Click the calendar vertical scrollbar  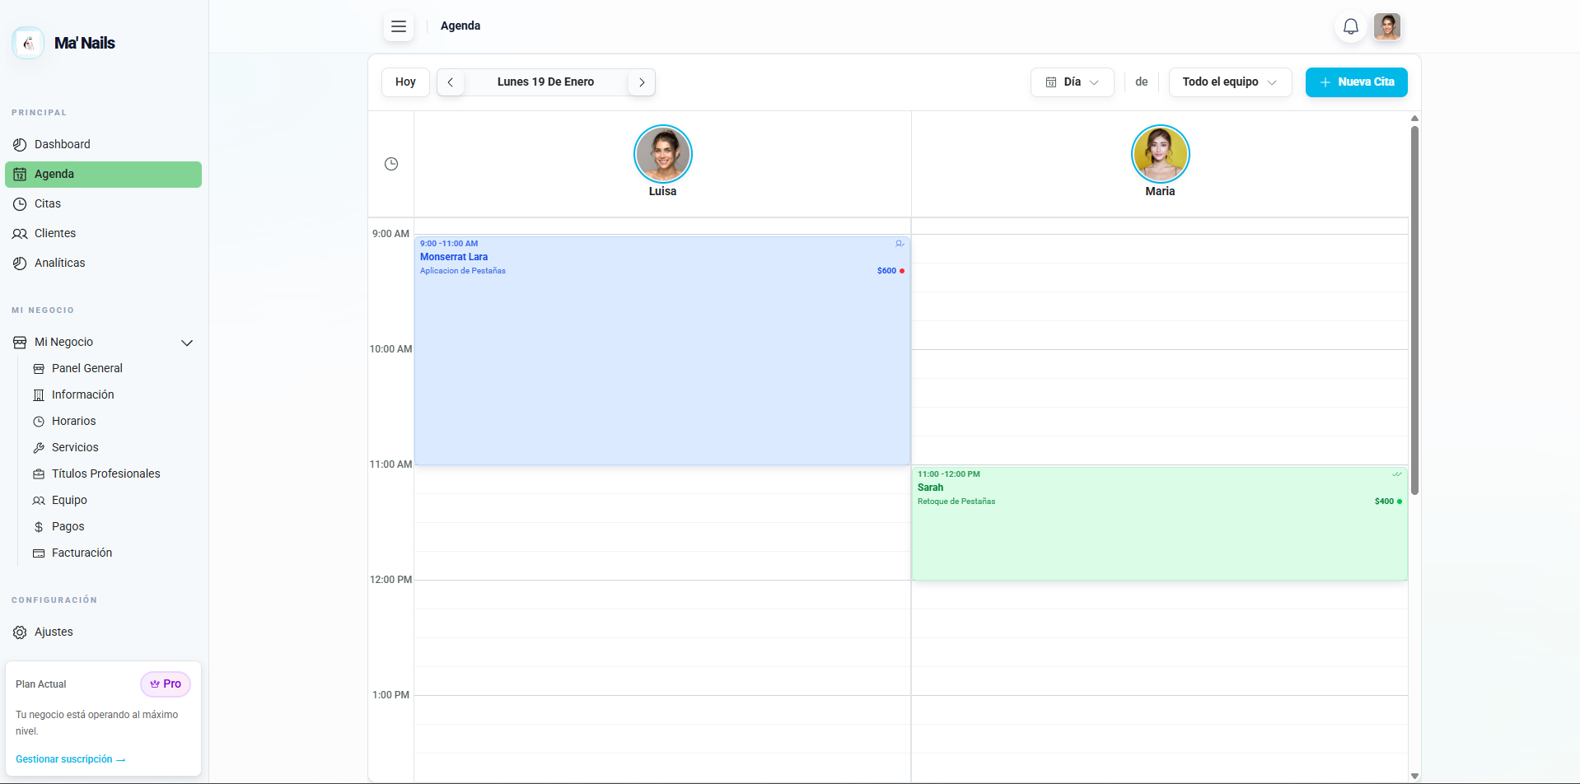click(x=1414, y=313)
